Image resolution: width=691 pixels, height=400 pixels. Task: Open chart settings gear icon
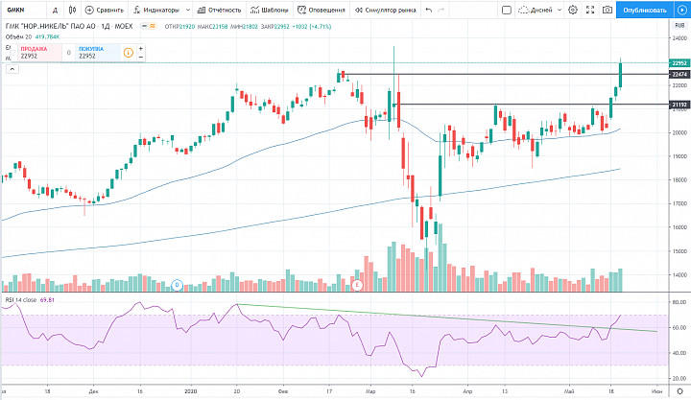pyautogui.click(x=572, y=10)
